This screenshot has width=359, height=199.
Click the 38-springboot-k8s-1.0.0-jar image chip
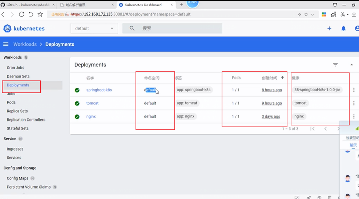pyautogui.click(x=317, y=90)
